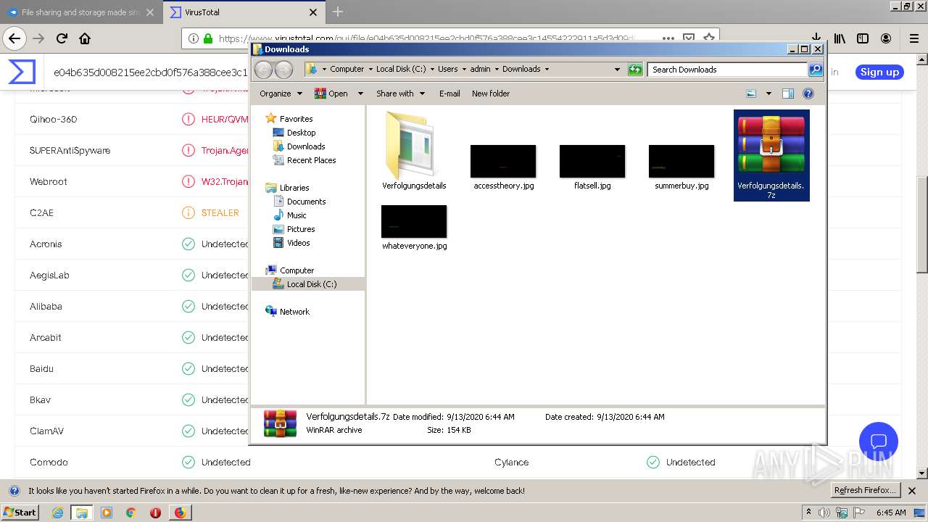This screenshot has height=522, width=928.
Task: Open a new Firefox tab
Action: click(x=338, y=12)
